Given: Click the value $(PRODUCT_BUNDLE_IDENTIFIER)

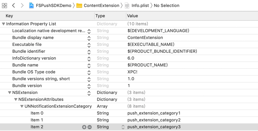Looking at the screenshot, I should click(x=162, y=52).
